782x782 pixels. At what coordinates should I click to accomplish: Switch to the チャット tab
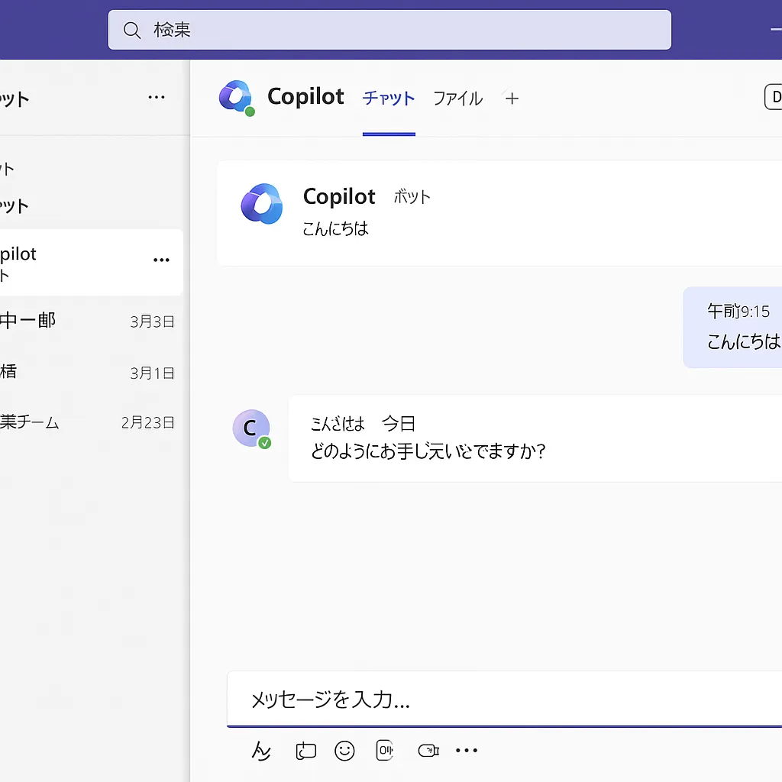389,99
